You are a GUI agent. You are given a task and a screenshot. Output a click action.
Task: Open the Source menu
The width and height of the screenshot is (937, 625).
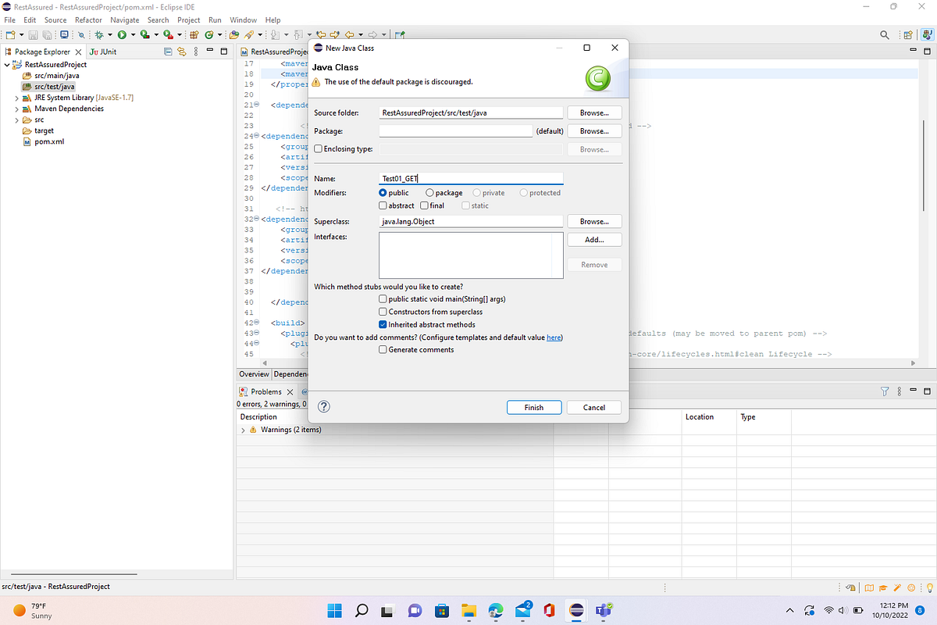[55, 20]
